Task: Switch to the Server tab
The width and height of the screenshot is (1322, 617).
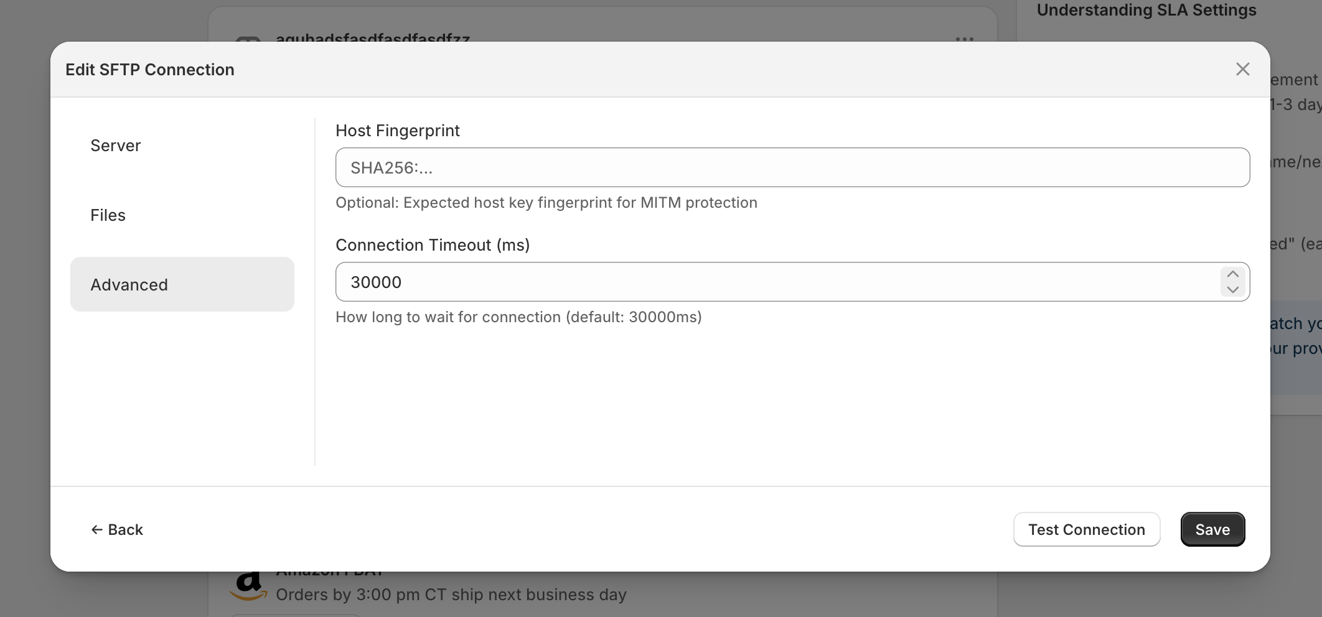Action: (116, 145)
